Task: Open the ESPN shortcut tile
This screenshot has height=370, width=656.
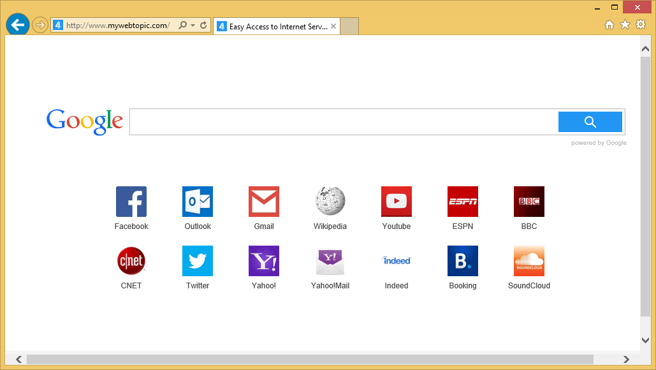Action: coord(462,201)
